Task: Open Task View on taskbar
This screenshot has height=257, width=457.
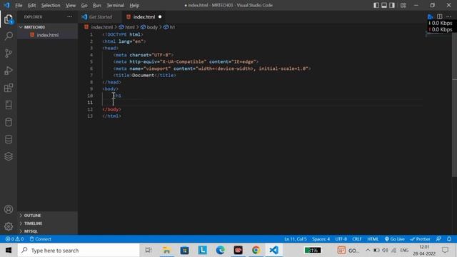Action: coord(149,251)
